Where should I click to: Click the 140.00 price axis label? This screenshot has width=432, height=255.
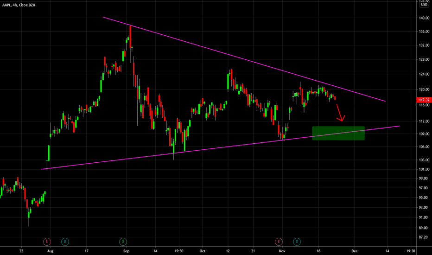pos(424,18)
